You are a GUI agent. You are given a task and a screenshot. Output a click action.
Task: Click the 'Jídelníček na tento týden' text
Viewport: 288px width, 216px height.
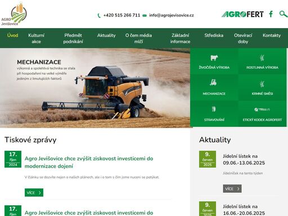coord(243,173)
